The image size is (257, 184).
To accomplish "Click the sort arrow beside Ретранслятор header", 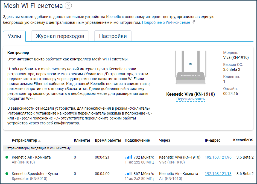I will click(39, 141).
